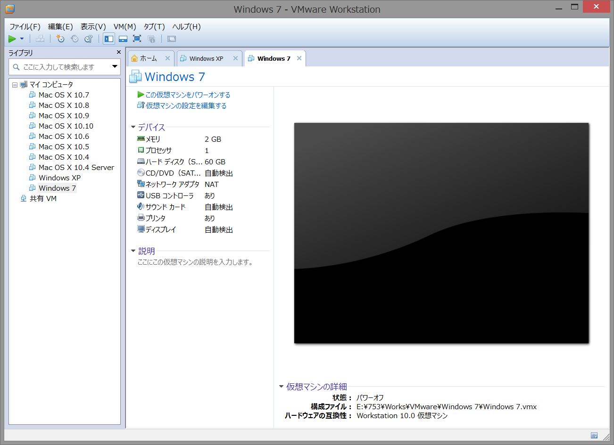
Task: Open the snapshot manager icon
Action: (89, 39)
